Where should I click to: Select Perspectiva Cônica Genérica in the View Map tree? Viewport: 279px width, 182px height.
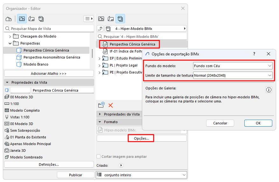[x=46, y=50]
